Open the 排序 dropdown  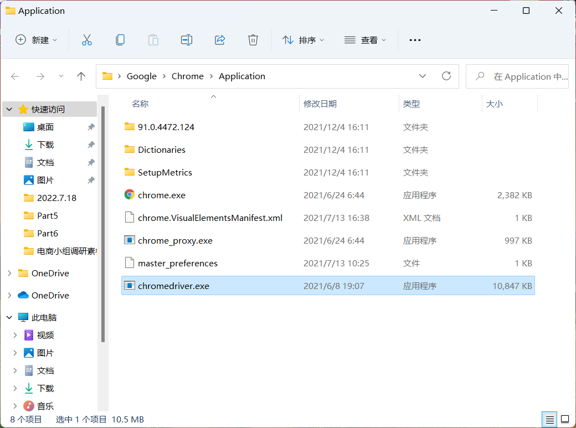click(x=304, y=39)
